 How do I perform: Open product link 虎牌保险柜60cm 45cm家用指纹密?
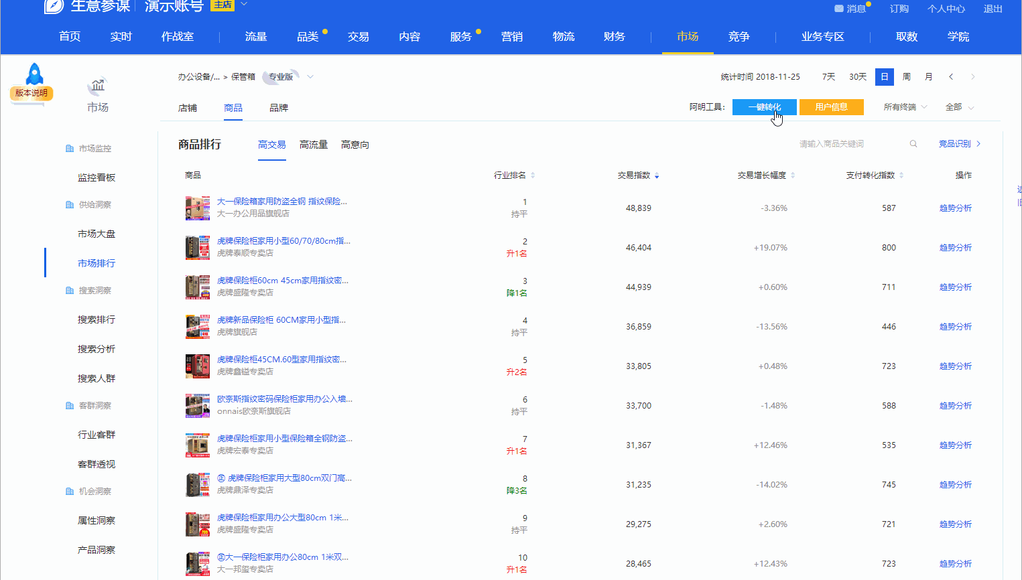(283, 281)
